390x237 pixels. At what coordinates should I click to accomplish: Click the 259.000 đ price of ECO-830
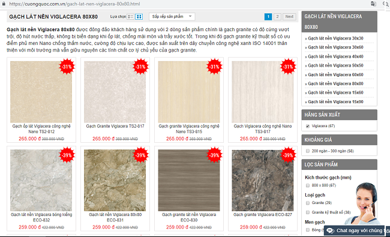(x=177, y=227)
